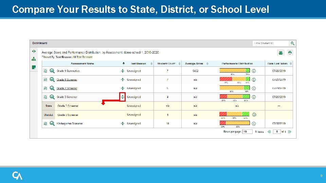This screenshot has width=326, height=183.
Task: Expand comparison rows for Grade 1 Screener
Action: click(x=123, y=80)
